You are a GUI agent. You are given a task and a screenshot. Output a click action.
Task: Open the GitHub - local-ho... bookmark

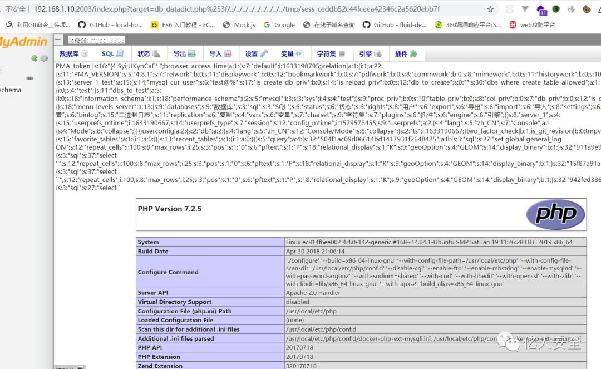pyautogui.click(x=110, y=25)
